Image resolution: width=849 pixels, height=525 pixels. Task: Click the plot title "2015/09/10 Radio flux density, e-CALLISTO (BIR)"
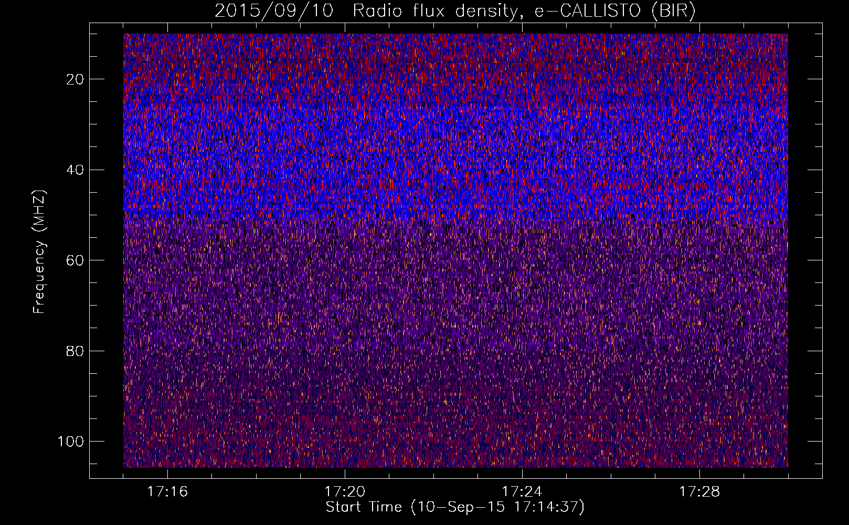[x=455, y=10]
